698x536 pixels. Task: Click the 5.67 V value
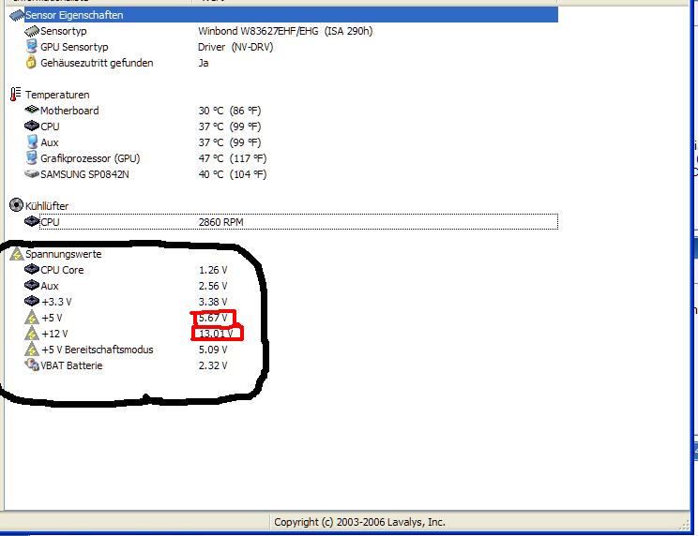pos(213,319)
